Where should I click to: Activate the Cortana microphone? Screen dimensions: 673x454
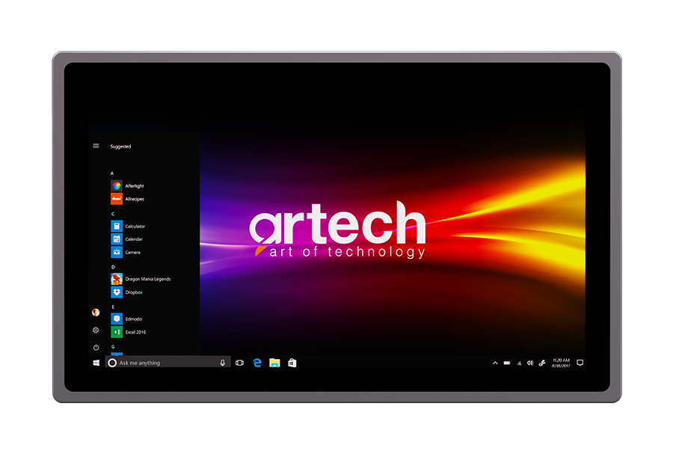coord(222,363)
